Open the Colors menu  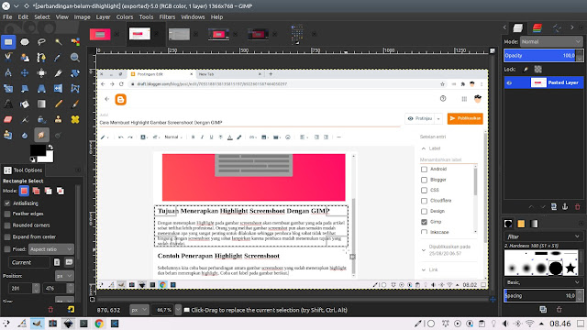pos(125,16)
